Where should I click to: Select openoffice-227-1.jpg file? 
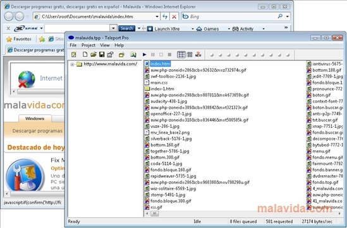[171, 113]
